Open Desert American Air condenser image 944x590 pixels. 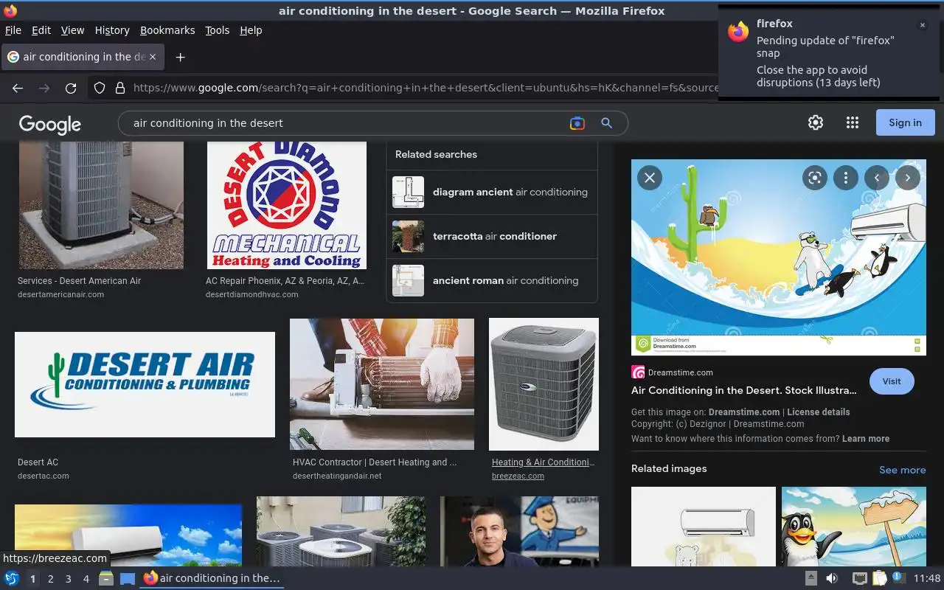pos(101,205)
